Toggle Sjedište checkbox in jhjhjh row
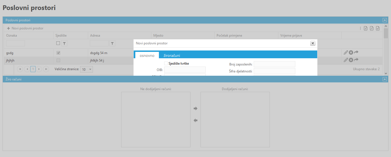 click(x=58, y=60)
